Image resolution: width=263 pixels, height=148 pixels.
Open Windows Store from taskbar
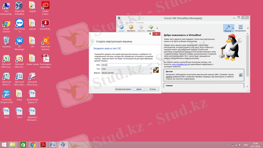23,145
